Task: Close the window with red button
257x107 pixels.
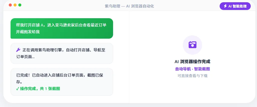Action: (x=10, y=5)
